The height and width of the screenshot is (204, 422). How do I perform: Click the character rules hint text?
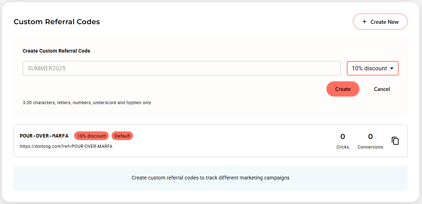tap(87, 103)
